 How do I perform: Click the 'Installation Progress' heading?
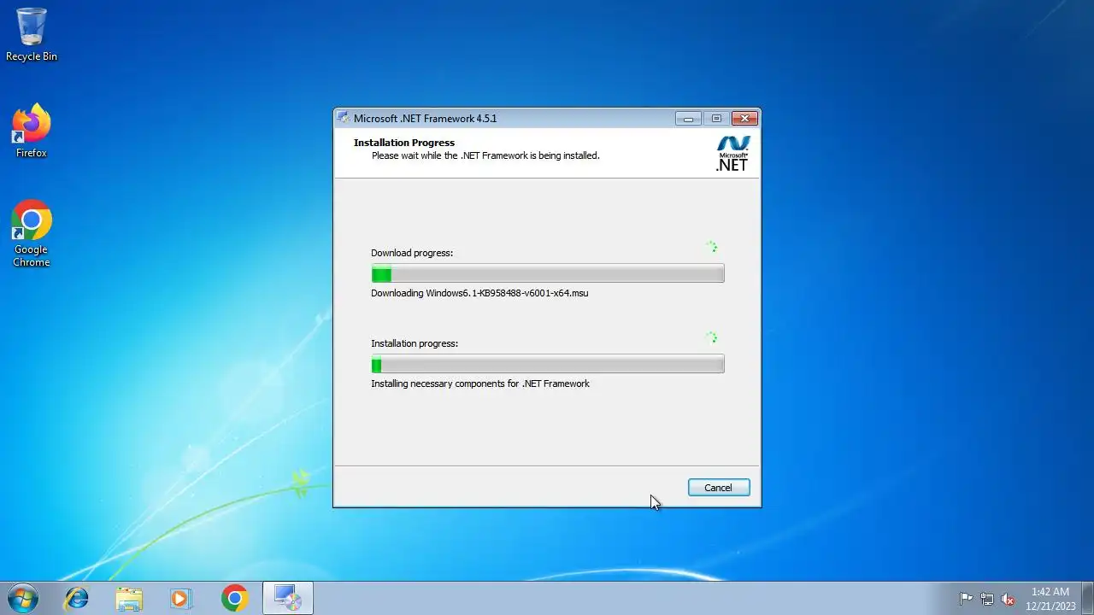404,143
